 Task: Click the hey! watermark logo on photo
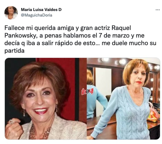87,92
